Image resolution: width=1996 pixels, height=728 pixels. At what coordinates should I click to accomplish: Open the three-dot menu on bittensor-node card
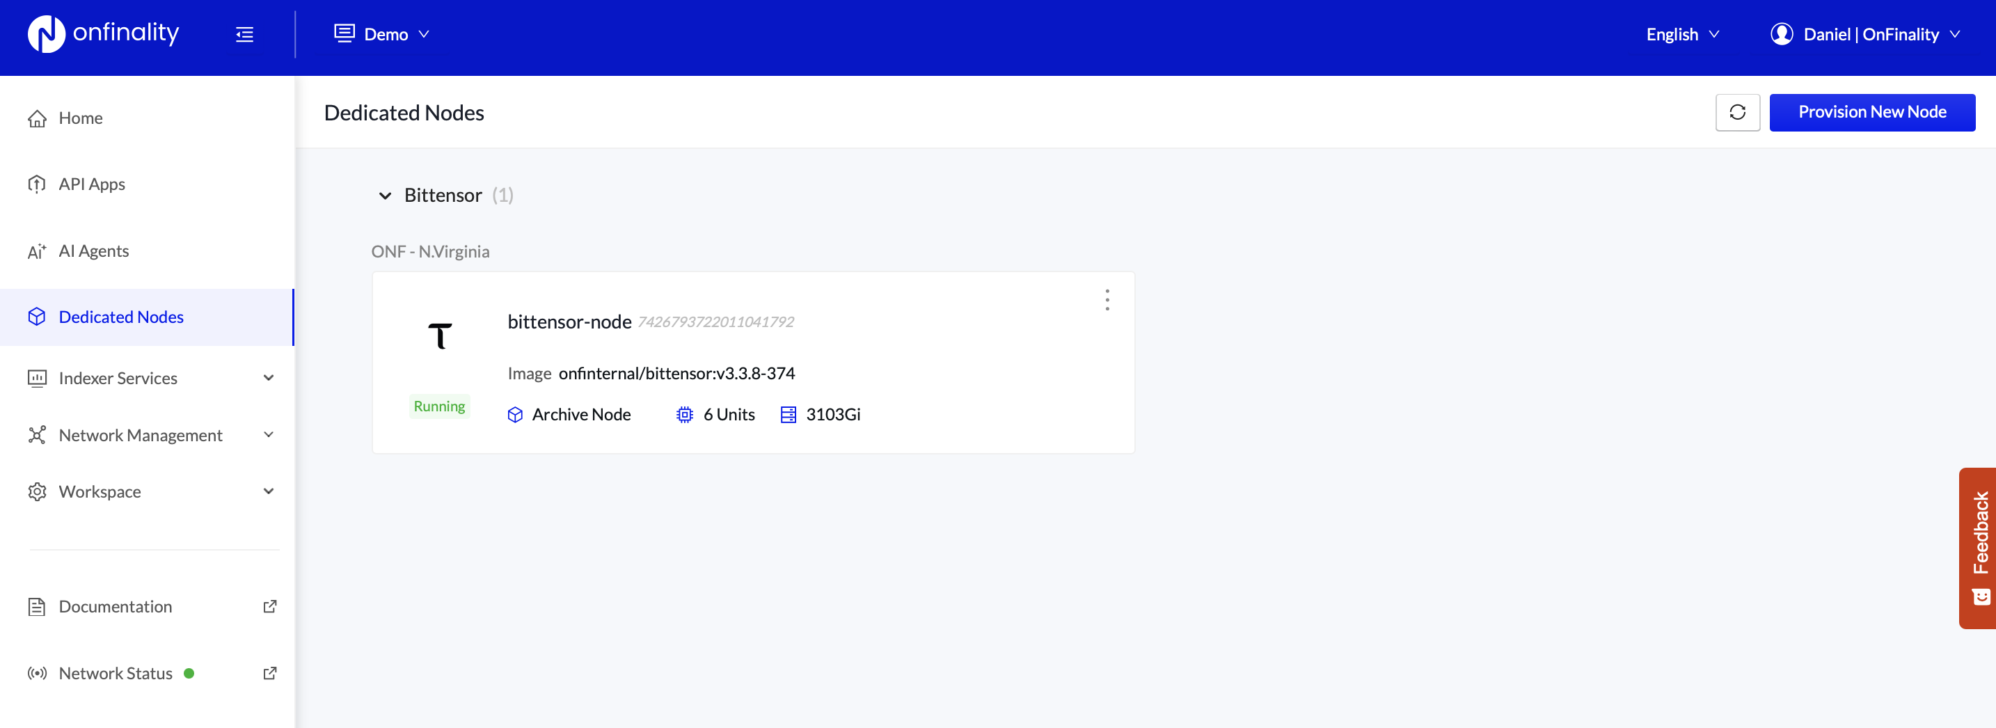[1107, 300]
